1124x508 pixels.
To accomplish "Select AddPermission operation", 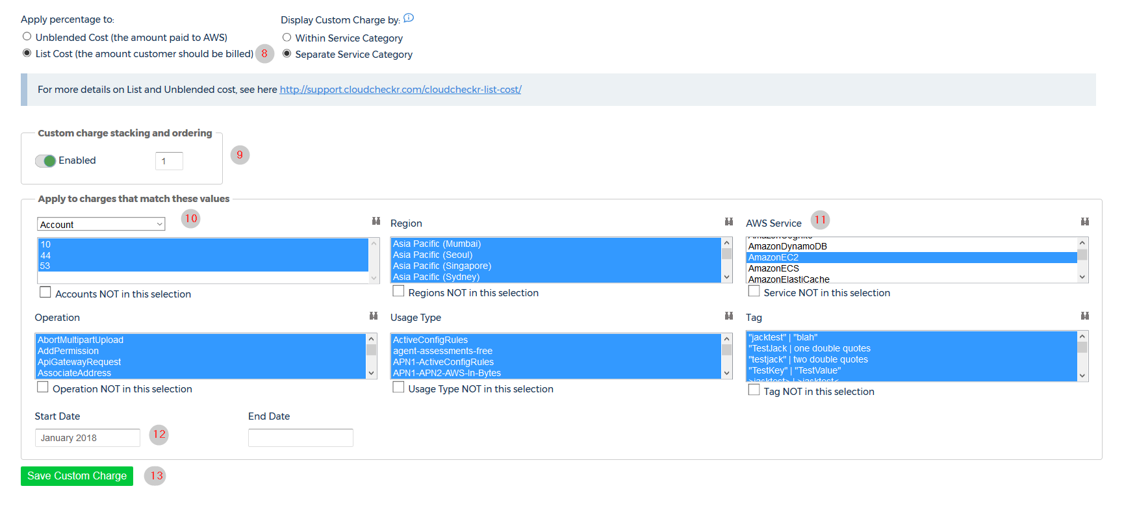I will click(x=201, y=351).
